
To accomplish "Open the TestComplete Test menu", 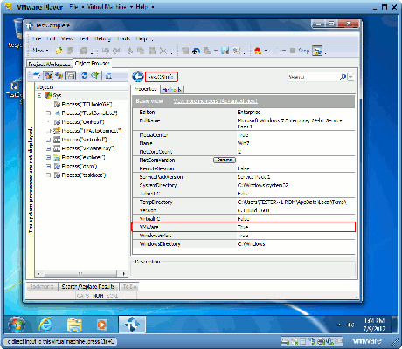I will click(x=84, y=38).
